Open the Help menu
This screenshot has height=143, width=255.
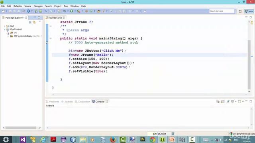(83, 6)
